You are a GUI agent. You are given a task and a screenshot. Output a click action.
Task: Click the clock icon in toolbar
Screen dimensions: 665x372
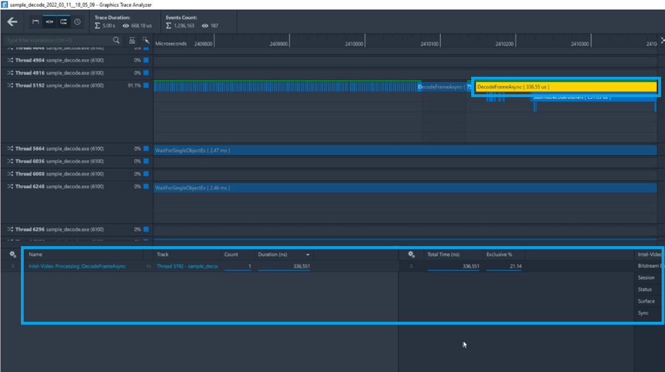77,22
